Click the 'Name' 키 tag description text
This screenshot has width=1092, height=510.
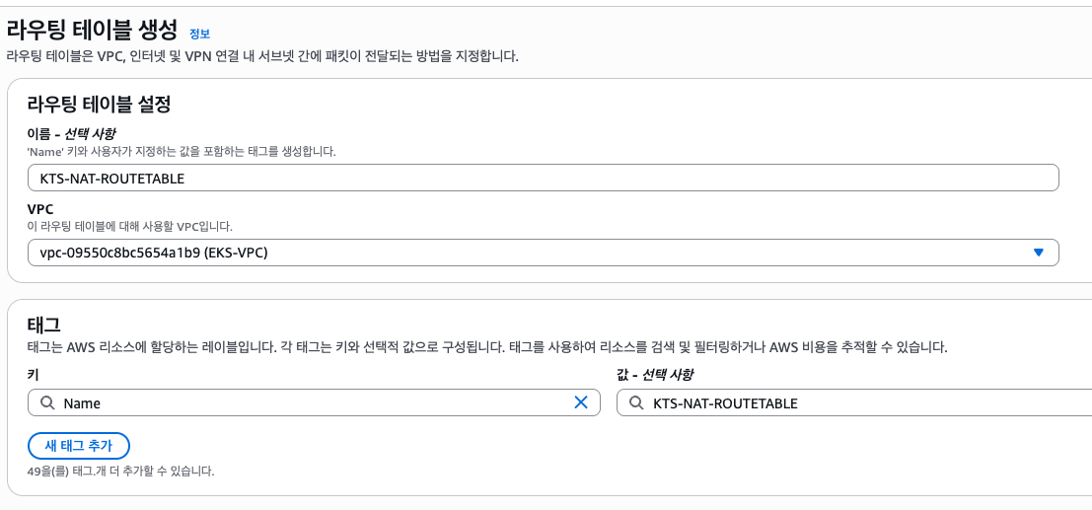(x=182, y=151)
